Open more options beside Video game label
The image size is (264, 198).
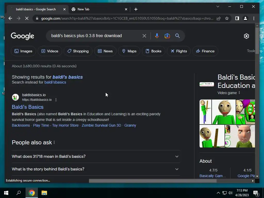[x=239, y=93]
